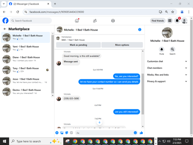Click the Search Facebook field
This screenshot has width=193, height=145.
[x=31, y=20]
